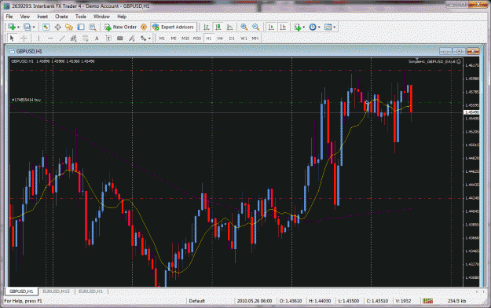This screenshot has height=308, width=491.
Task: Open the Insert menu
Action: coord(42,16)
